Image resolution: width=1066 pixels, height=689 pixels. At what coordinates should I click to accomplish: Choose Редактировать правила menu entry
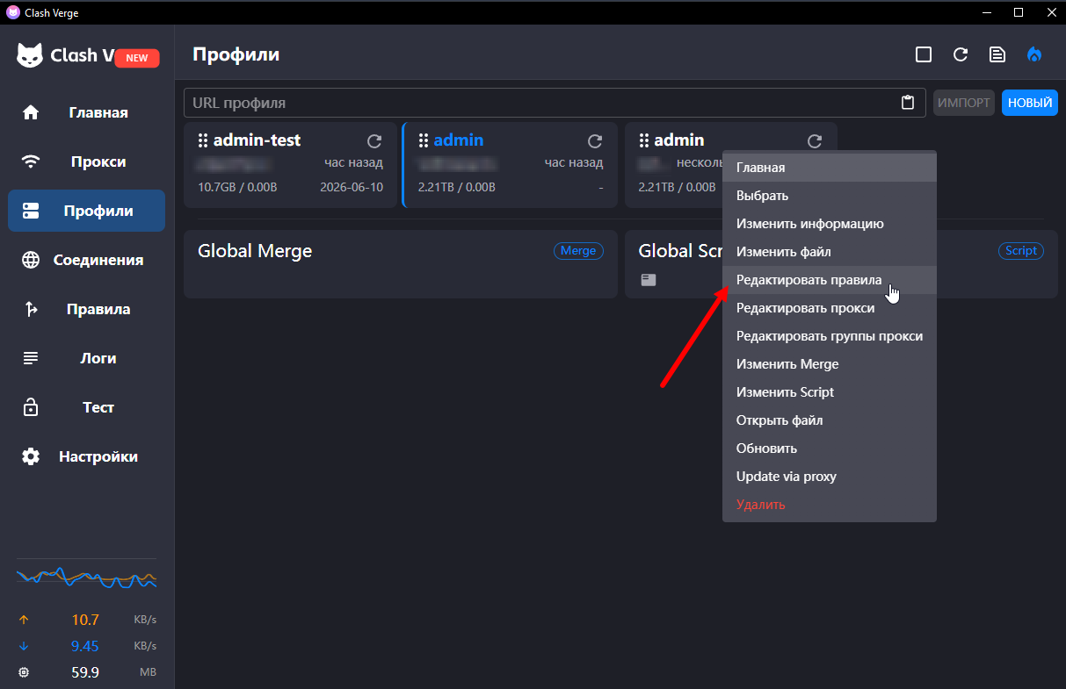[x=830, y=280]
